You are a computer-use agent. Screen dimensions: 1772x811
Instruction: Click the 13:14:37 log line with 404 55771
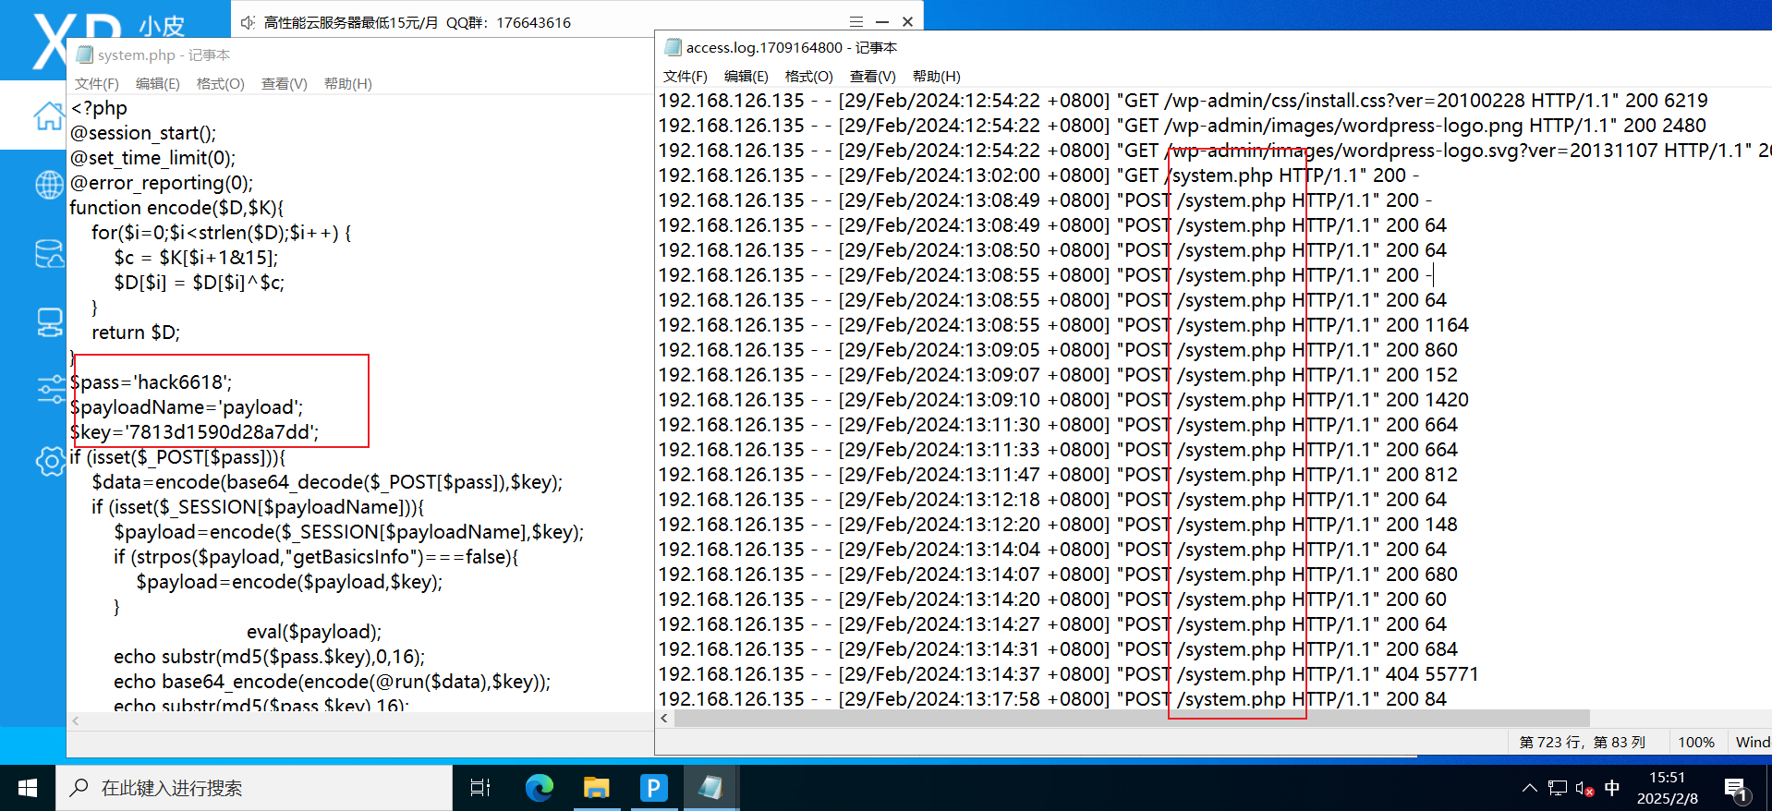1068,674
